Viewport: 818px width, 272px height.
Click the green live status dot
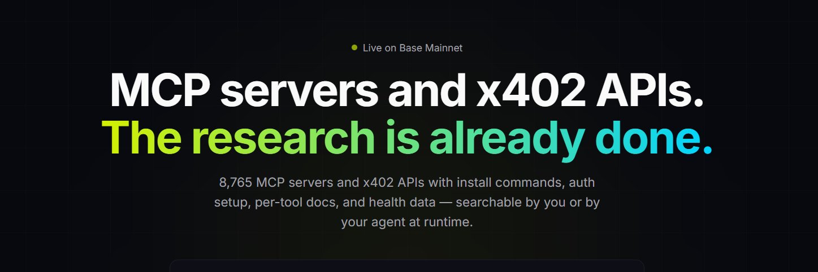click(354, 48)
